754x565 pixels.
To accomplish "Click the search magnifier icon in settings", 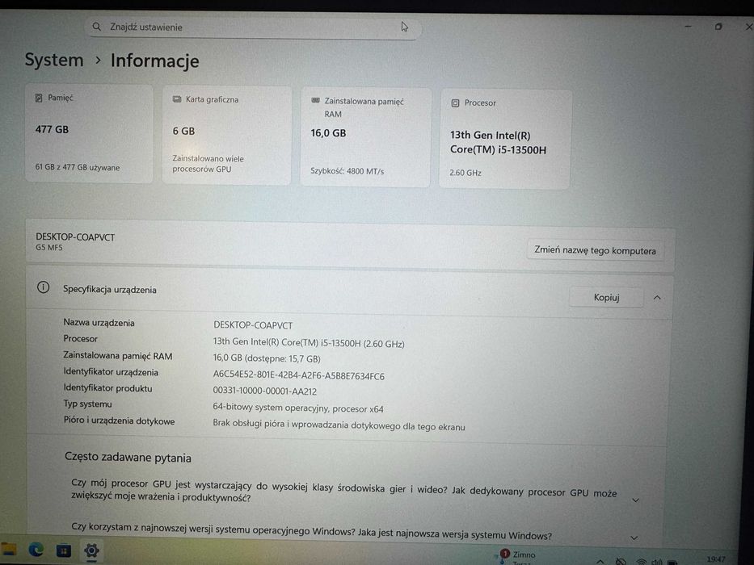I will coord(97,27).
